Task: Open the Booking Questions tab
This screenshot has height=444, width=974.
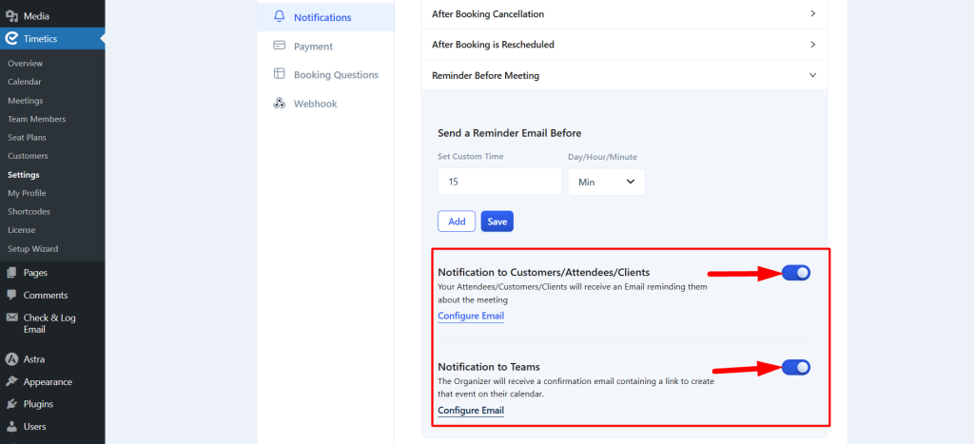Action: point(325,74)
